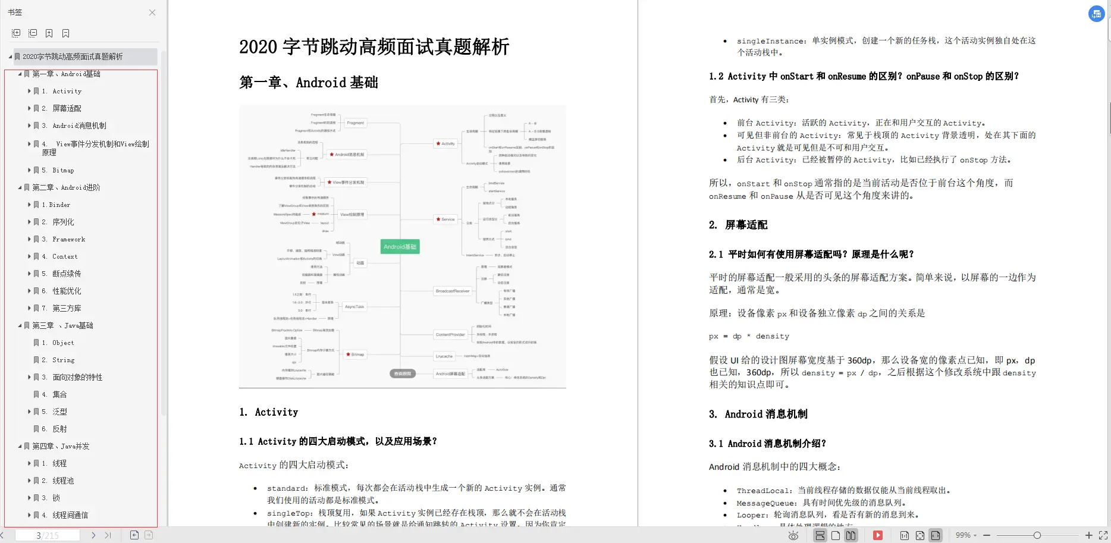1111x543 pixels.
Task: Open bookmark 4. View事件分发机制和View绘制原理
Action: tap(96, 148)
